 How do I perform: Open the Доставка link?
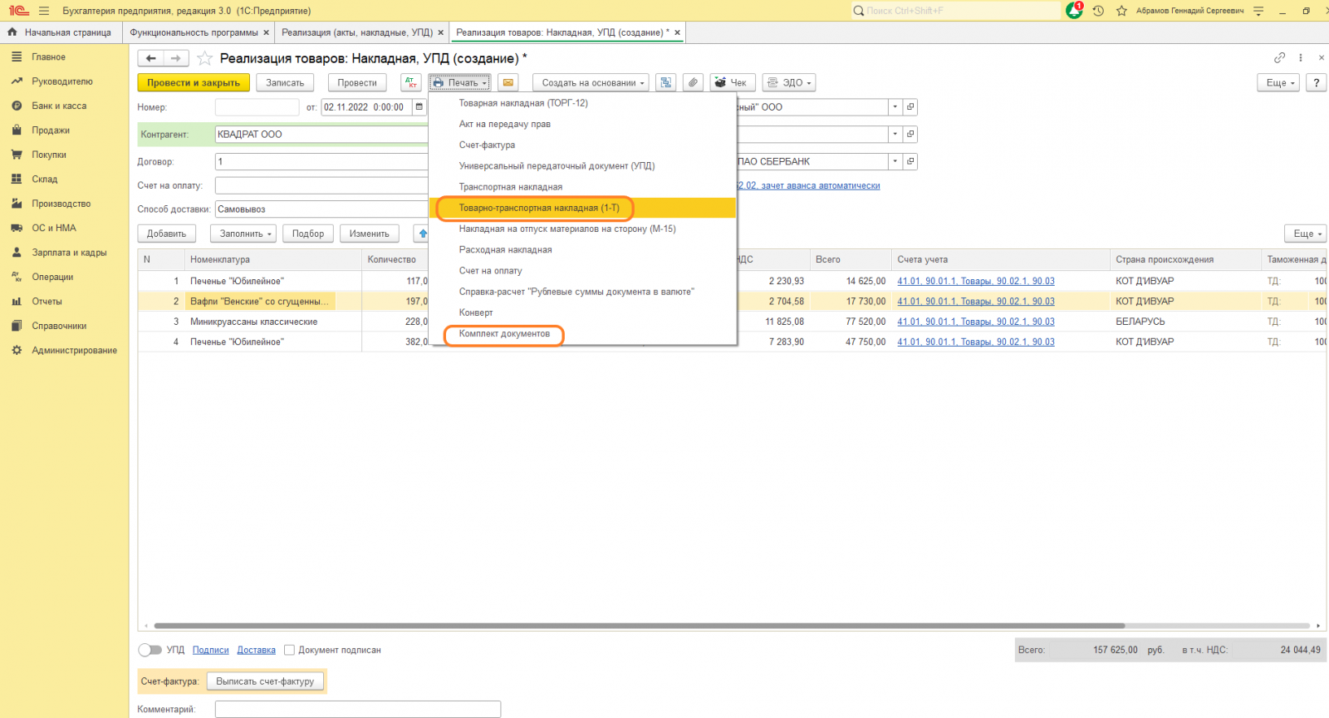(256, 650)
